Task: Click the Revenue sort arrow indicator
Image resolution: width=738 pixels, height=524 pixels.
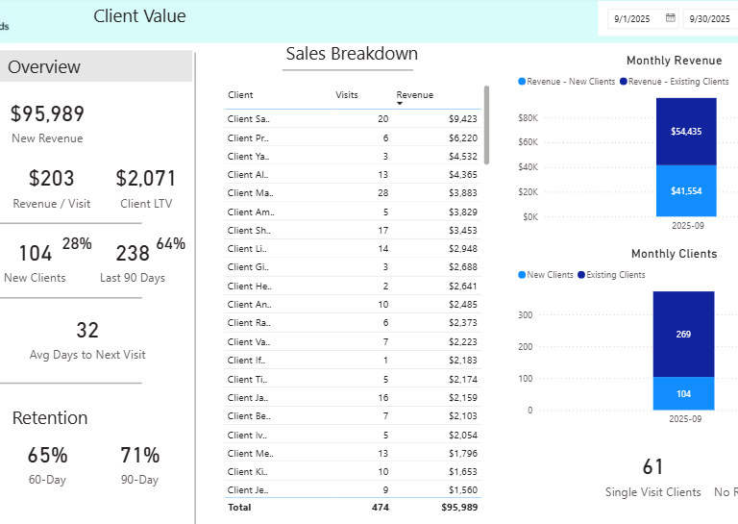Action: 400,103
